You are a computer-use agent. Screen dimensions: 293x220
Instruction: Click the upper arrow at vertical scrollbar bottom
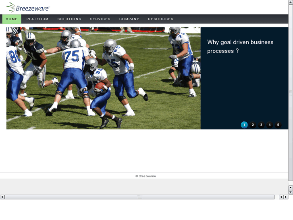[x=291, y=187]
